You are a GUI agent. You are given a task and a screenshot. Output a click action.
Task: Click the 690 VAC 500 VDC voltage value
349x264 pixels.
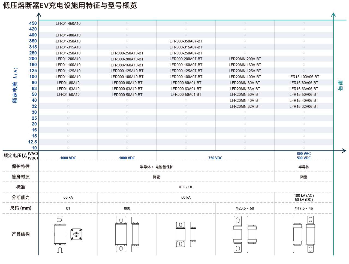[304, 156]
